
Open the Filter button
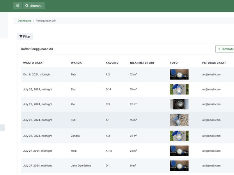pos(25,37)
